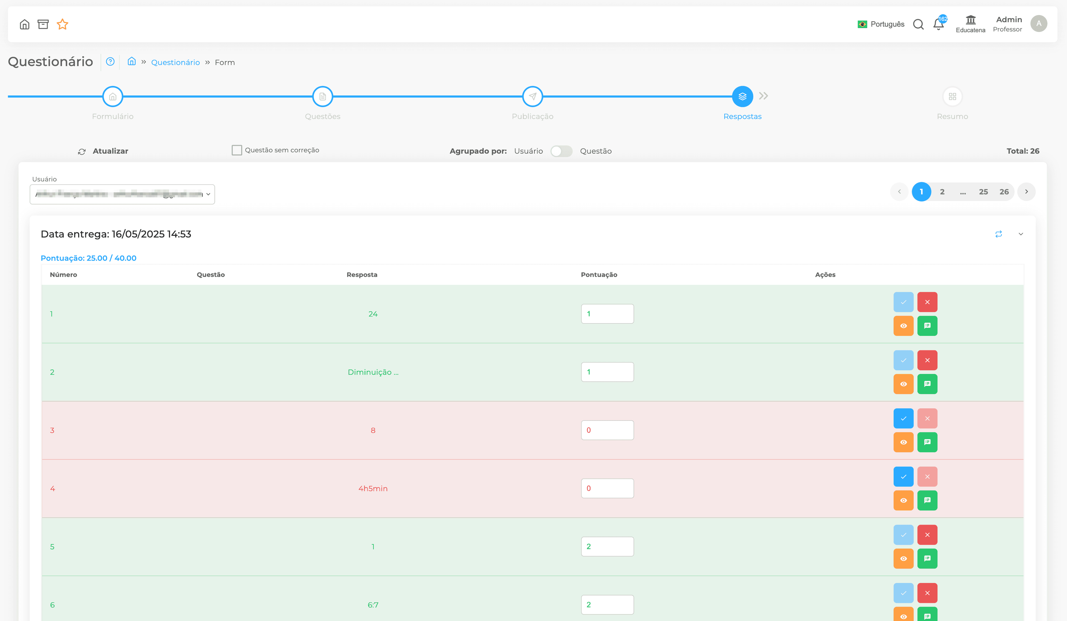1067x621 pixels.
Task: Collapse the Data entrega section chevron
Action: [1021, 234]
